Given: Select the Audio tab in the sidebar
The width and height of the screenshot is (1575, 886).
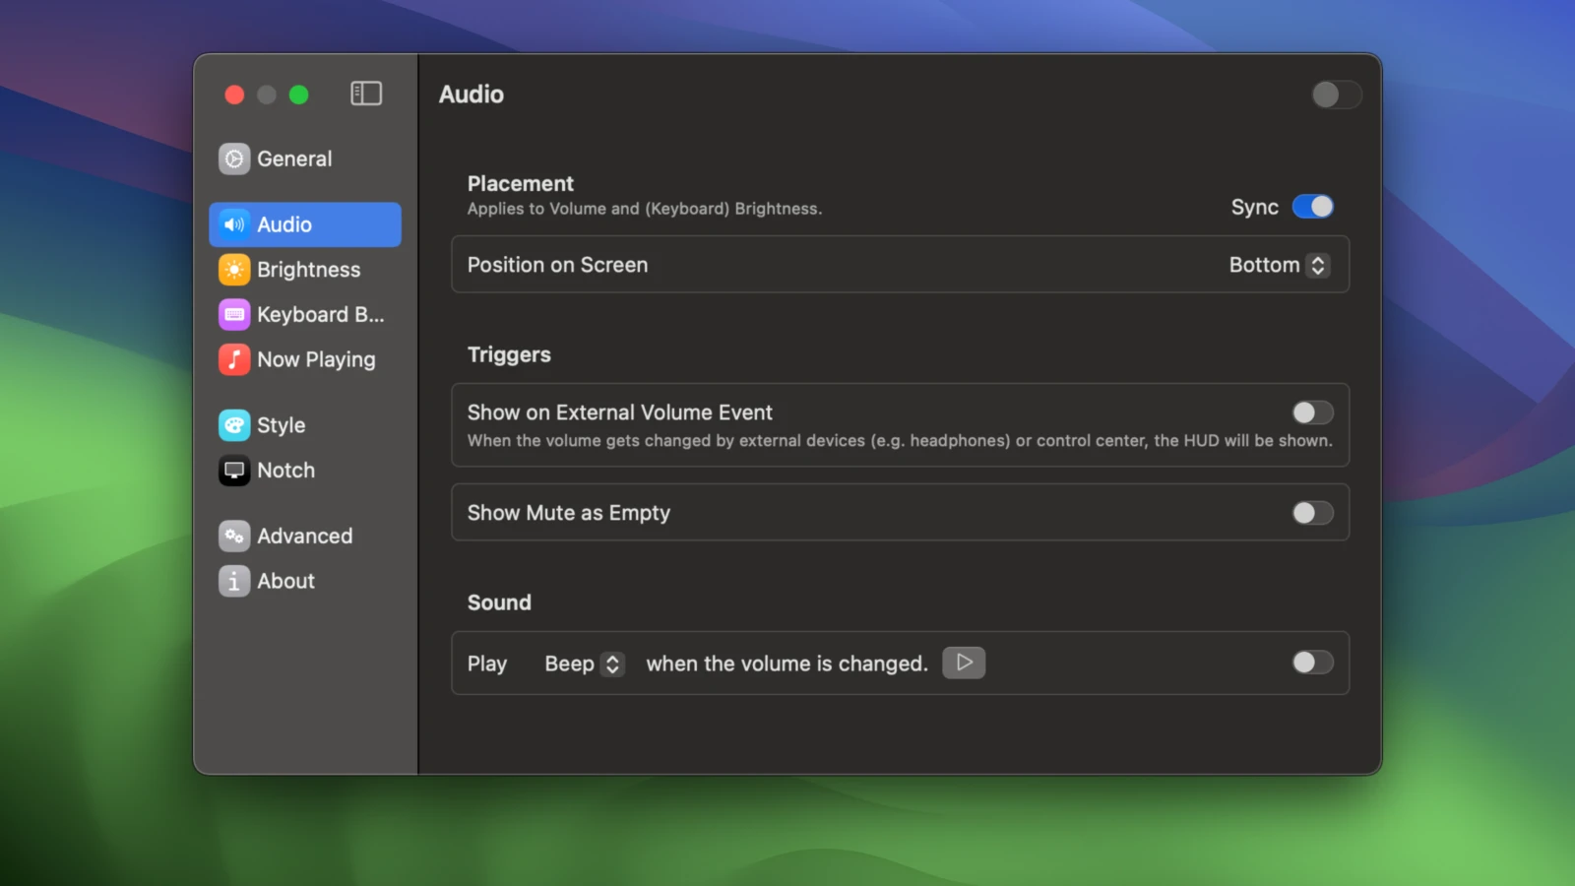Looking at the screenshot, I should pyautogui.click(x=305, y=224).
